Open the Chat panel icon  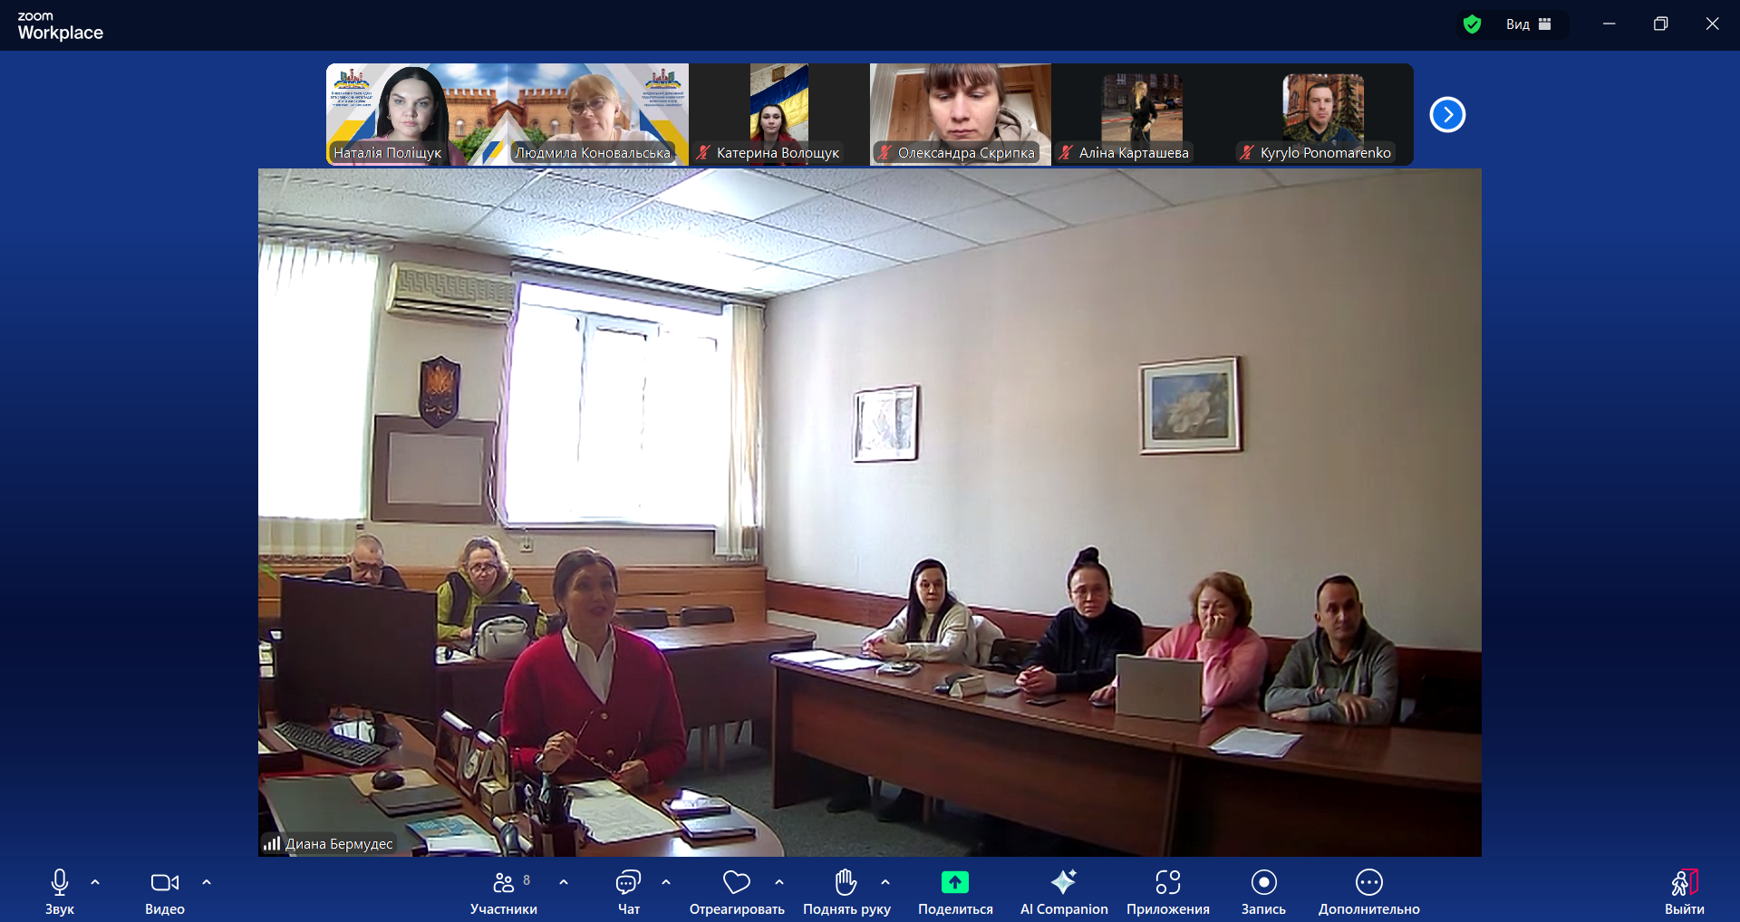[628, 882]
